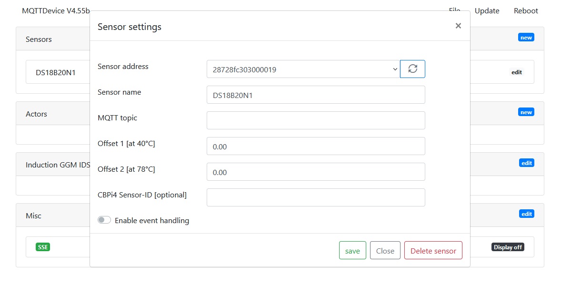Click edit badge in Induction GGM panel

pos(526,163)
